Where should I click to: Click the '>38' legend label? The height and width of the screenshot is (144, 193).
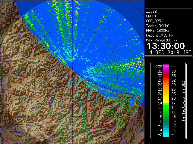[159, 67]
